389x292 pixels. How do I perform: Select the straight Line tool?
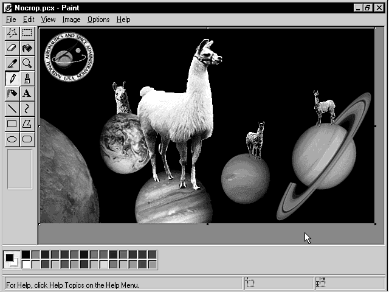[12, 109]
